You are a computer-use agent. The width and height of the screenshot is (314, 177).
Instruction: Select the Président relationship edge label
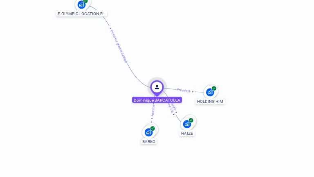(183, 90)
